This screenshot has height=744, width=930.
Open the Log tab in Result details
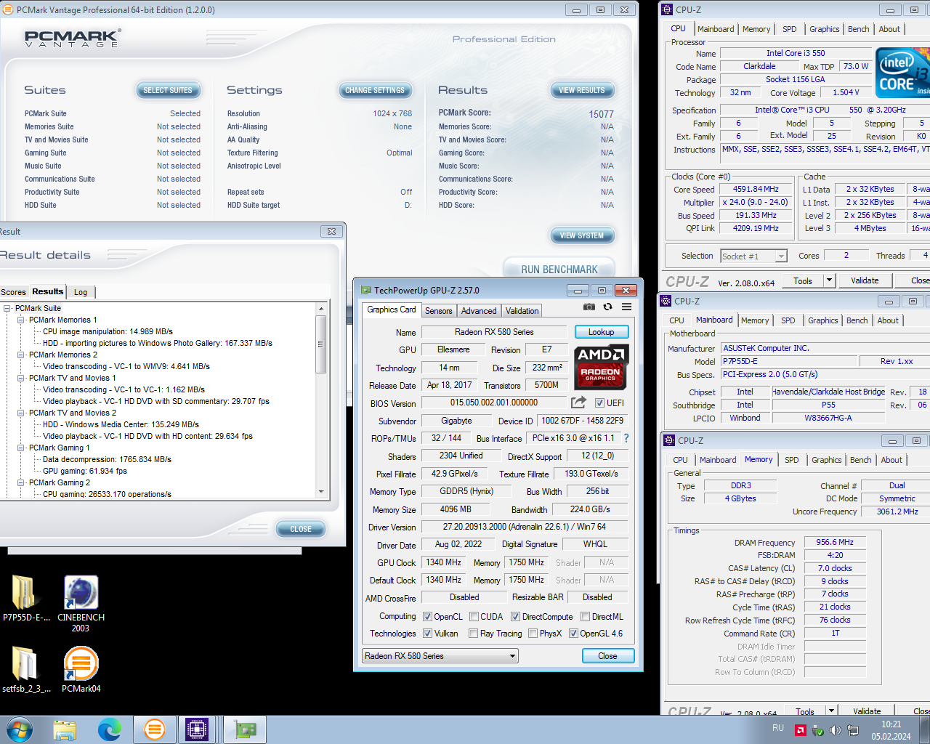[81, 292]
